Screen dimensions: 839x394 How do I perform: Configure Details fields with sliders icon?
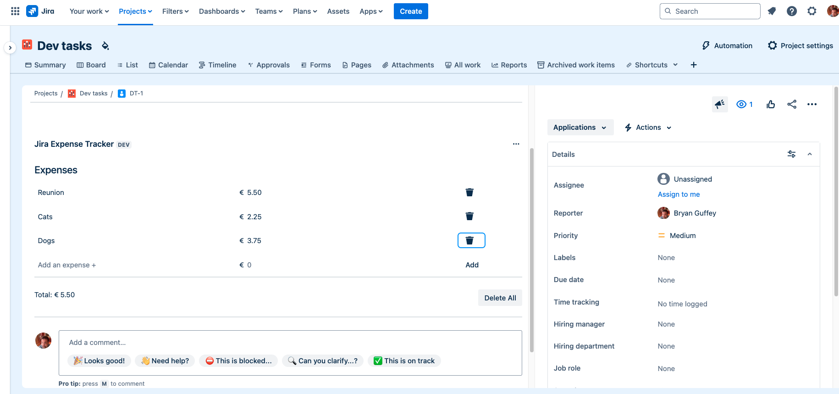pos(791,154)
